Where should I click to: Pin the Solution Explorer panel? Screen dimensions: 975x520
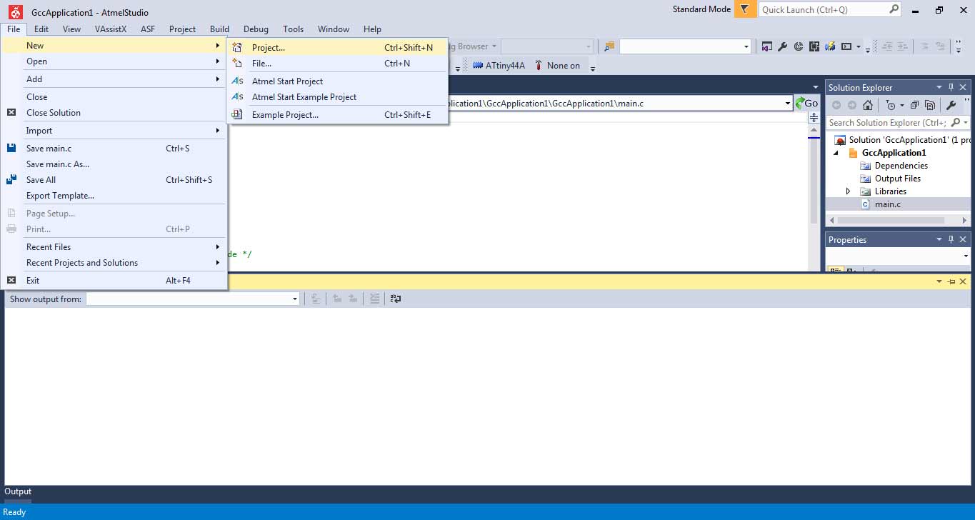[951, 87]
